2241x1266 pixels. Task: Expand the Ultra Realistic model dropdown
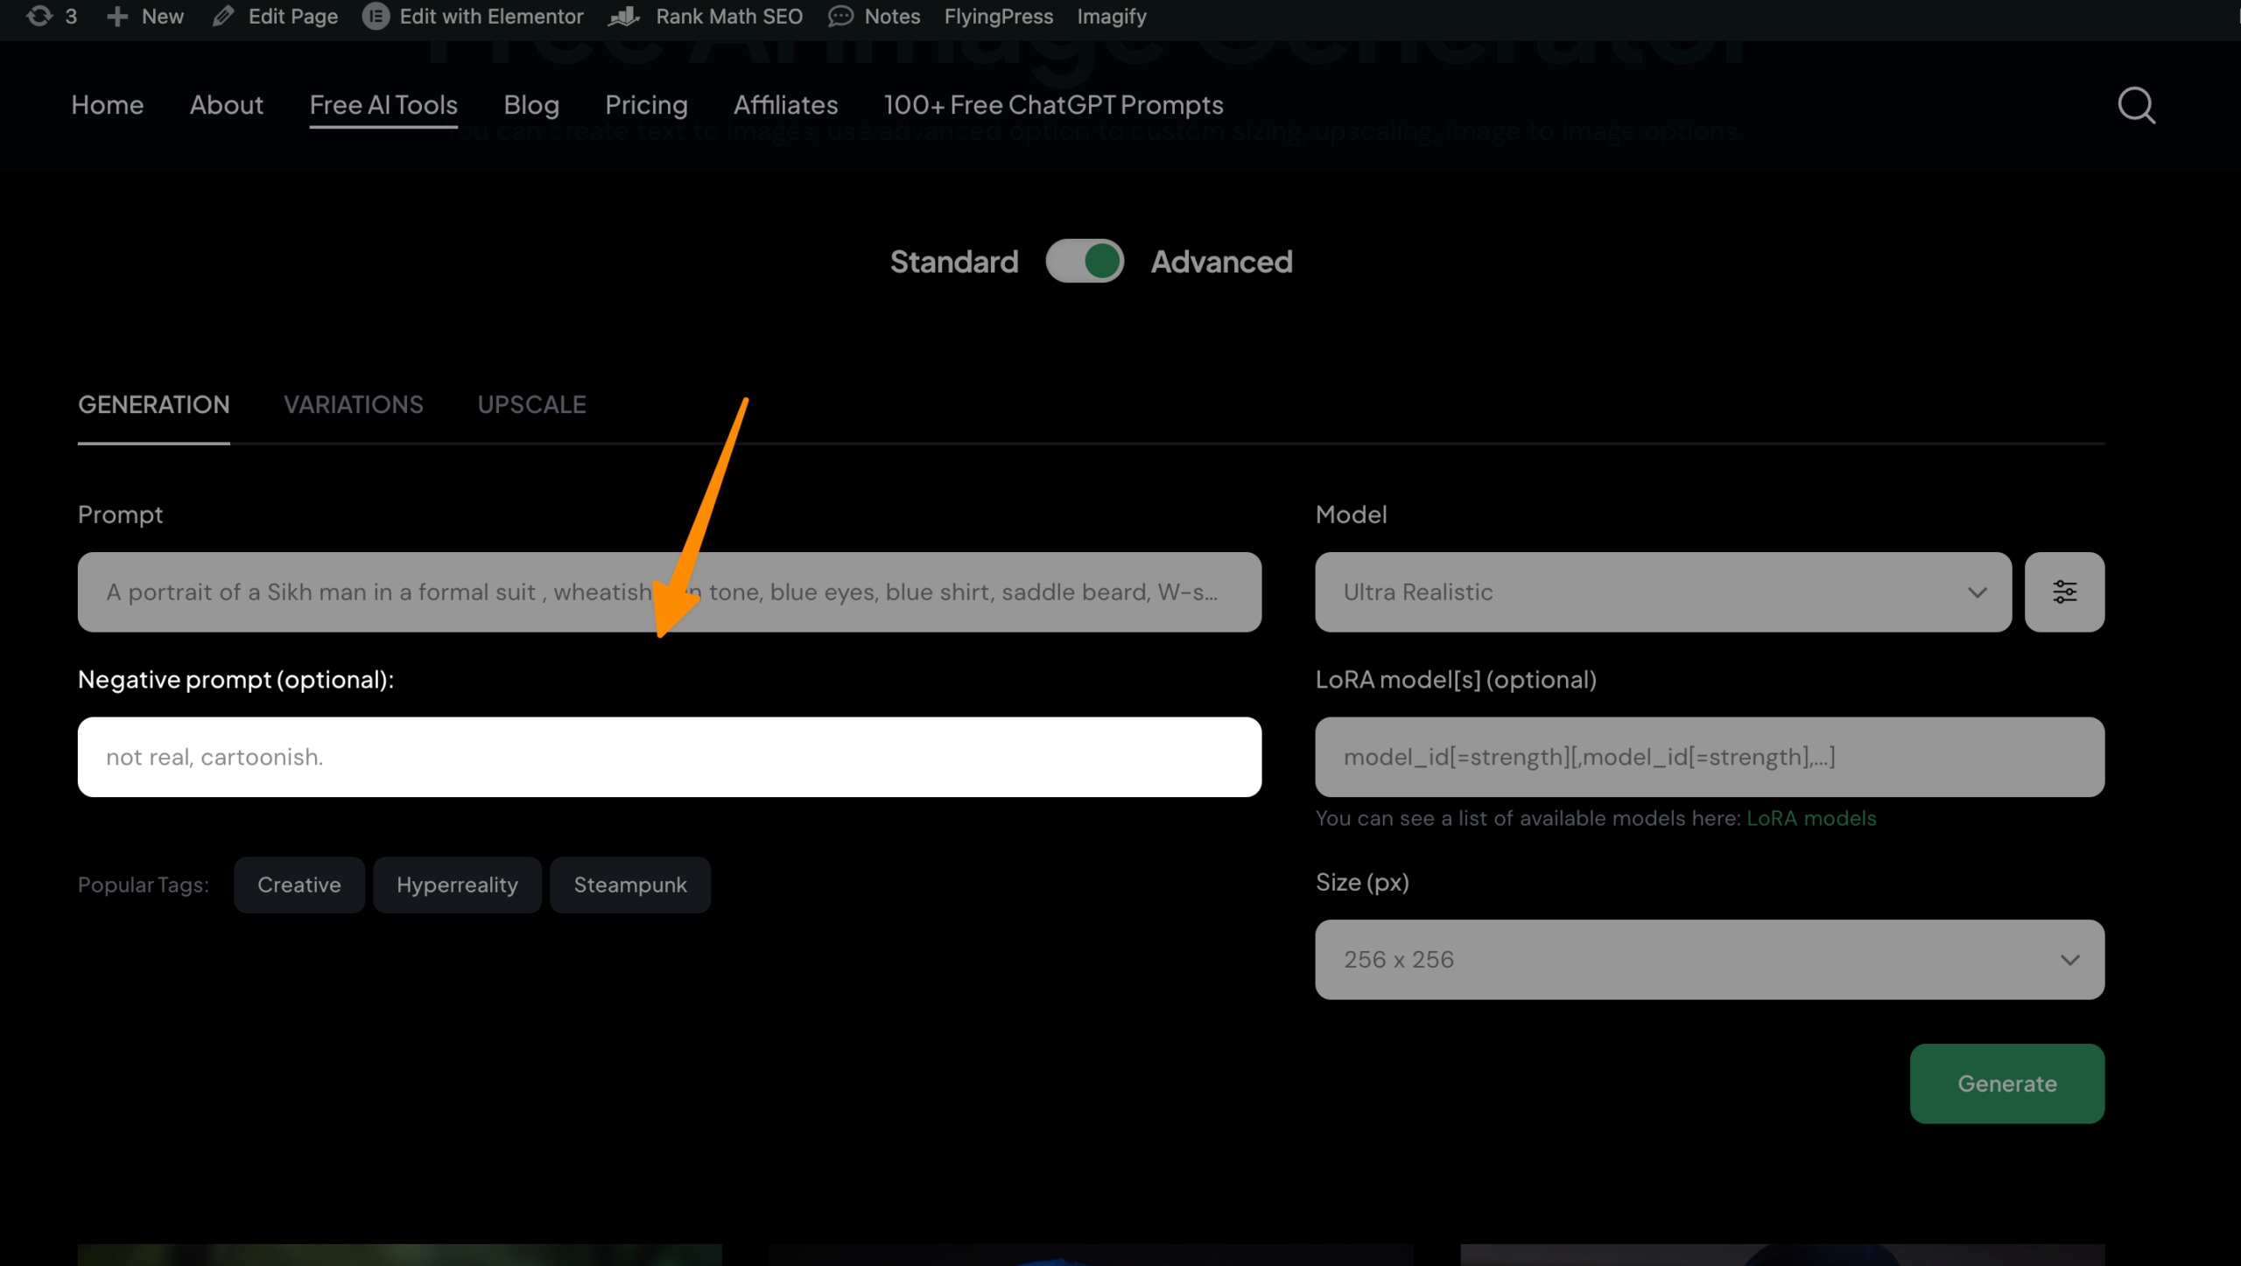click(x=1662, y=592)
